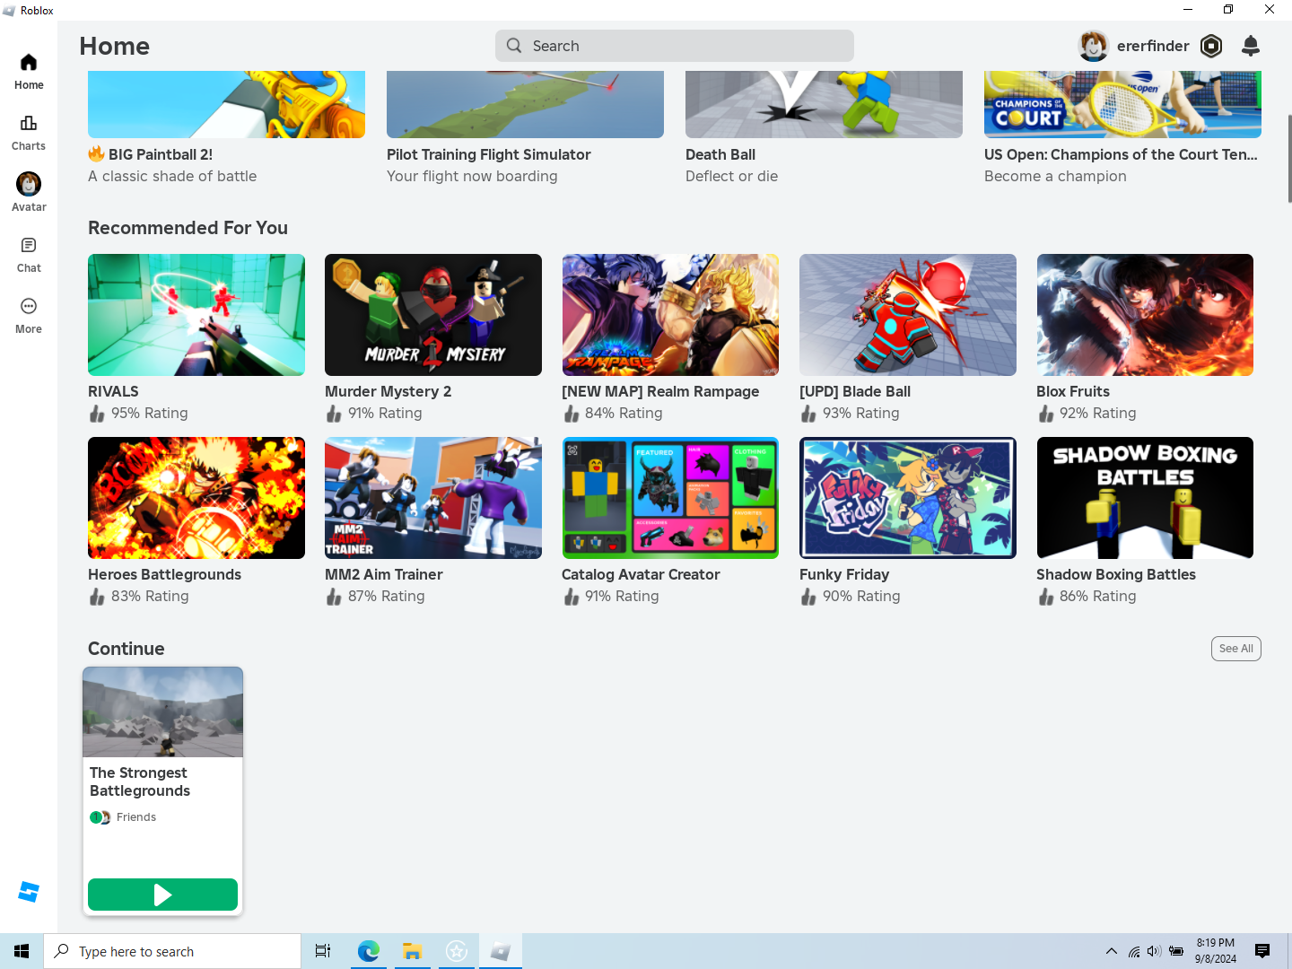The height and width of the screenshot is (969, 1292).
Task: Open the RIVALS game thumbnail
Action: tap(196, 315)
